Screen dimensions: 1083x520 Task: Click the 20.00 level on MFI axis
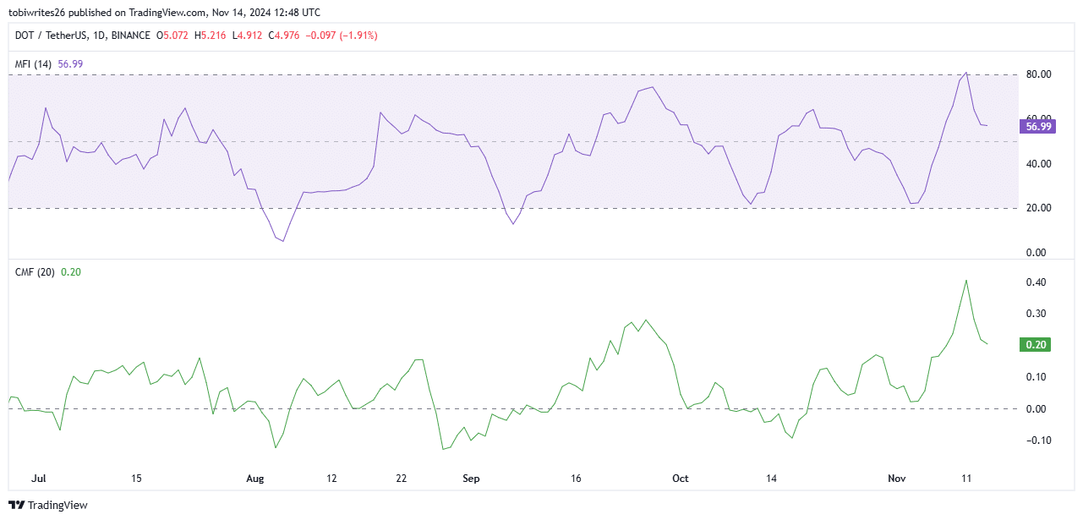[1039, 208]
